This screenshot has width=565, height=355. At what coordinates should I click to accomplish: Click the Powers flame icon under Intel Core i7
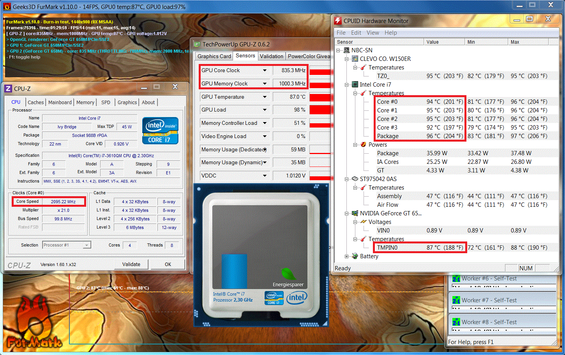364,145
